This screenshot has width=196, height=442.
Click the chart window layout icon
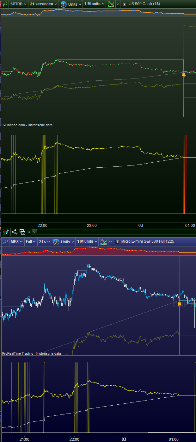tap(22, 232)
